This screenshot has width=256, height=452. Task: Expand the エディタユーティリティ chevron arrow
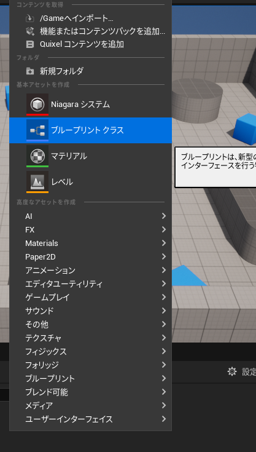point(164,283)
